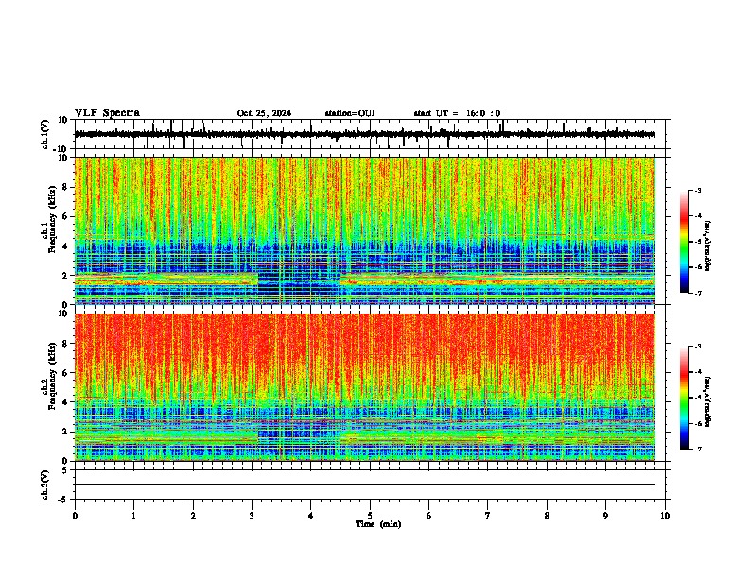The width and height of the screenshot is (749, 578).
Task: Click inside the ch.1 voltage waveform panel
Action: pyautogui.click(x=372, y=134)
